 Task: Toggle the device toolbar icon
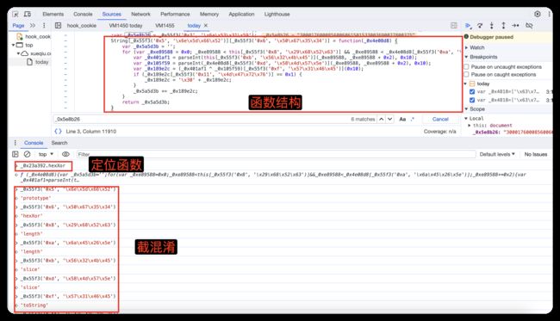coord(28,15)
